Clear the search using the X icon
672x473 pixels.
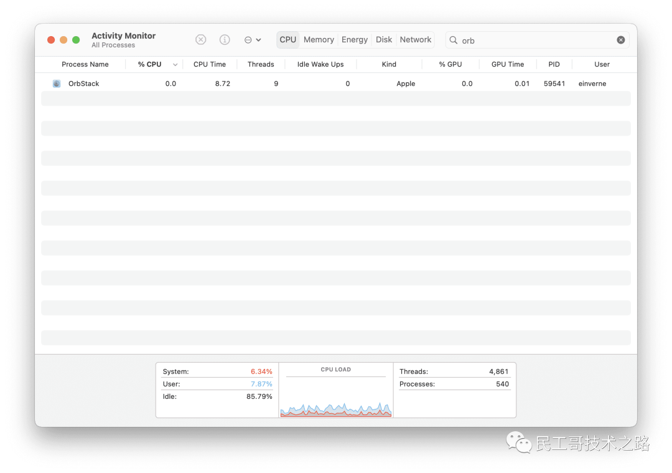click(x=620, y=39)
